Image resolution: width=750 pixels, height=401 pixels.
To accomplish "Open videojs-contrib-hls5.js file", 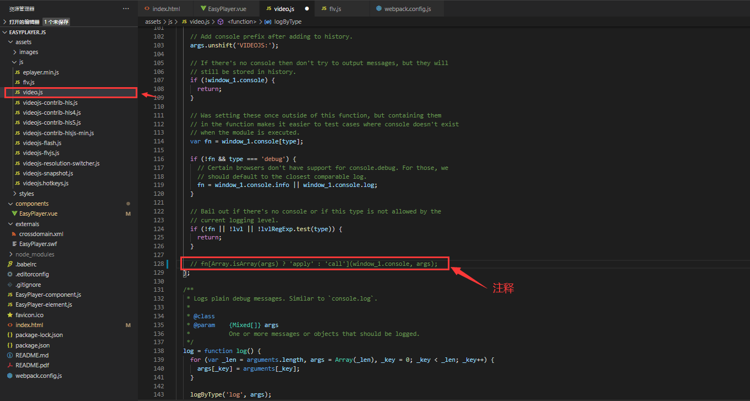I will point(52,122).
